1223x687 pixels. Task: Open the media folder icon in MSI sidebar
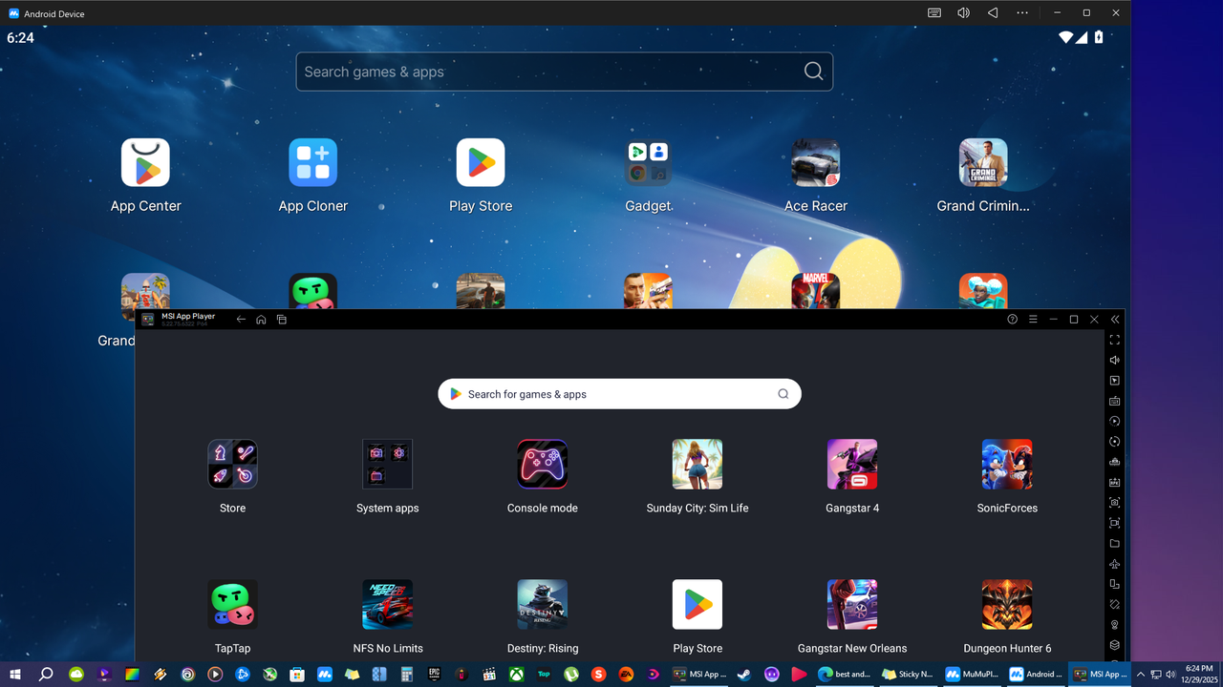1114,543
